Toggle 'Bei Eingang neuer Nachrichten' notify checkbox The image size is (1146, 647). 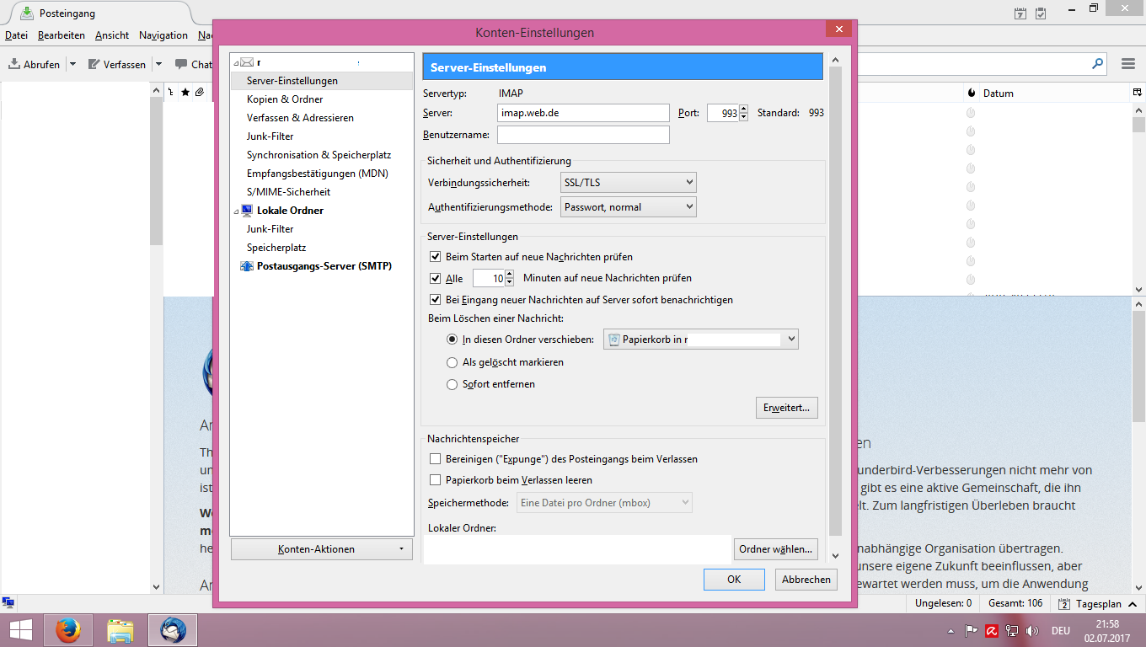(x=436, y=299)
